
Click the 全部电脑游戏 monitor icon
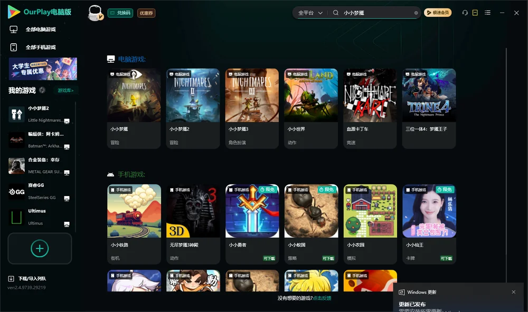coord(14,30)
